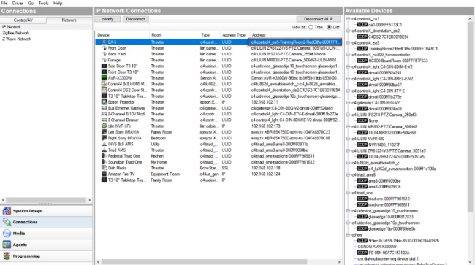Select NVR1400_11027F in Available Devices
This screenshot has height=265, width=475.
pos(384,145)
